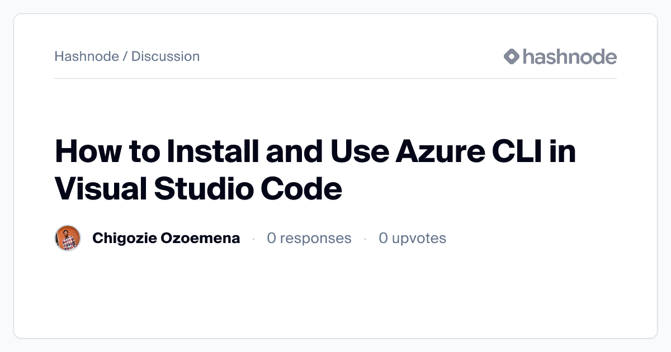View the "0 responses" count
671x352 pixels.
point(309,239)
